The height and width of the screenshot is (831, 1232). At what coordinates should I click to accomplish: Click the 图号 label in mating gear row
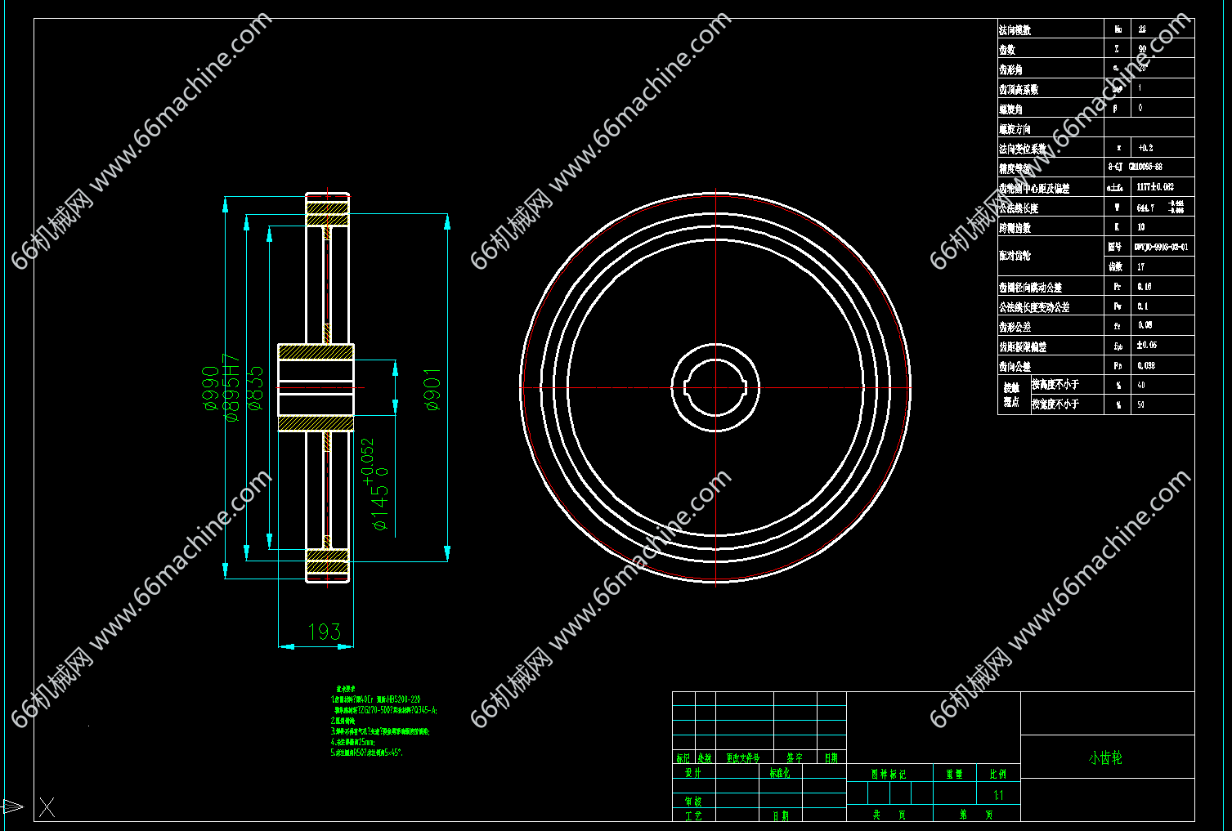pos(1115,247)
